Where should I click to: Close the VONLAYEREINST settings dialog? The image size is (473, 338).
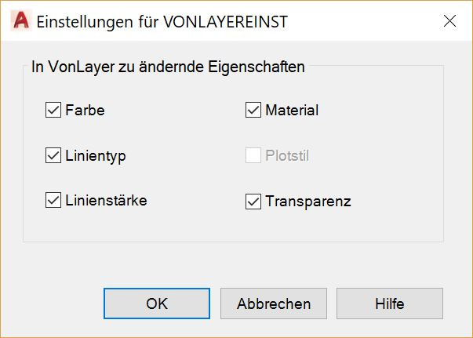tap(449, 21)
